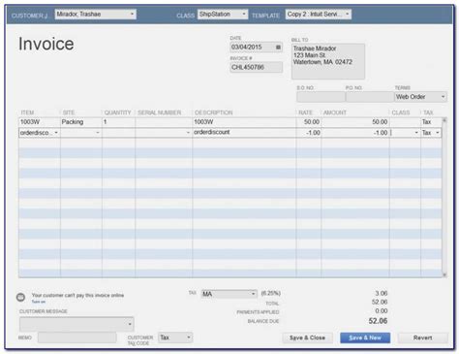The image size is (459, 354).
Task: Click the 50.00 rate cell
Action: (x=309, y=122)
